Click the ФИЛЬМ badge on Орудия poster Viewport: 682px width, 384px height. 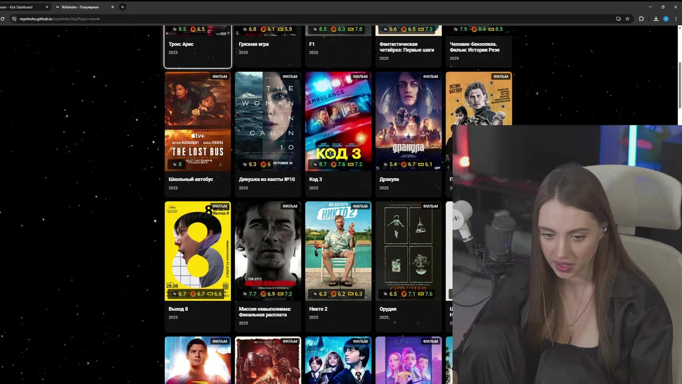point(431,206)
